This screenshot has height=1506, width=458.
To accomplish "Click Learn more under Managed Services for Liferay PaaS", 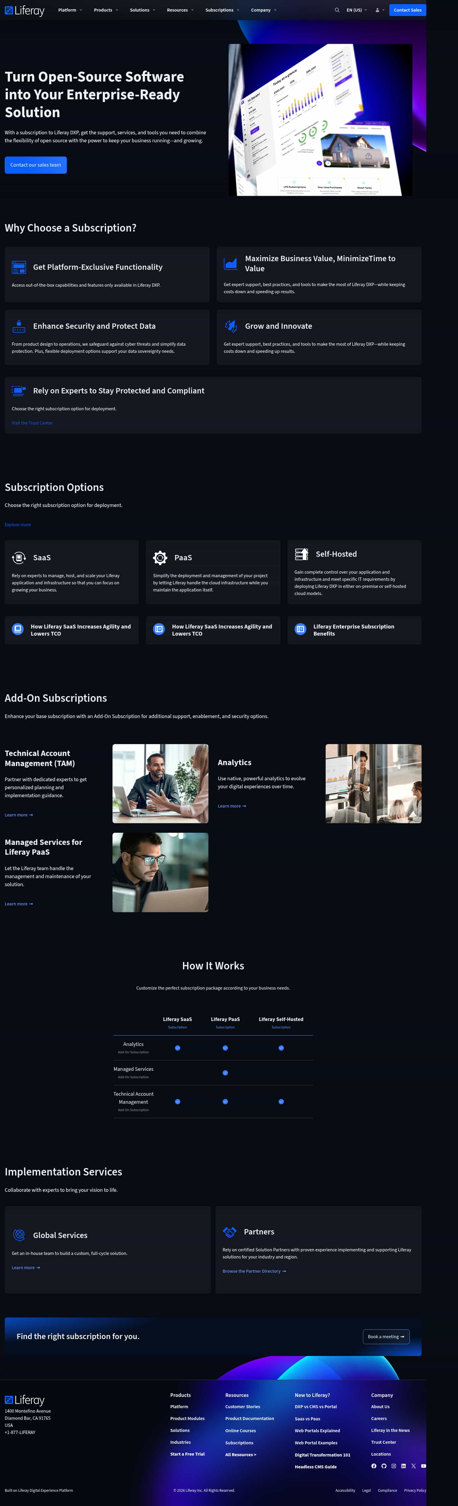I will point(19,904).
